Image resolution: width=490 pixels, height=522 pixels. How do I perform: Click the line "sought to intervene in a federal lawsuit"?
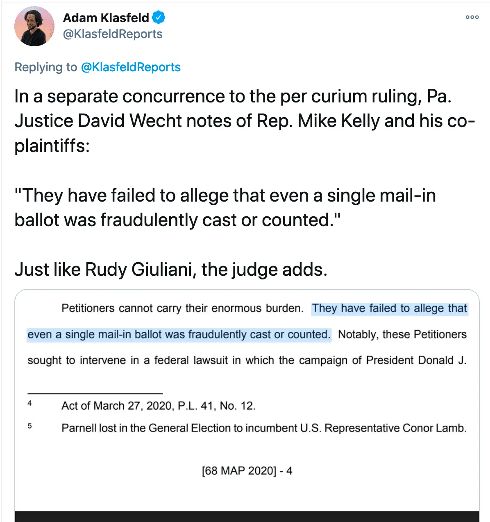click(x=247, y=360)
